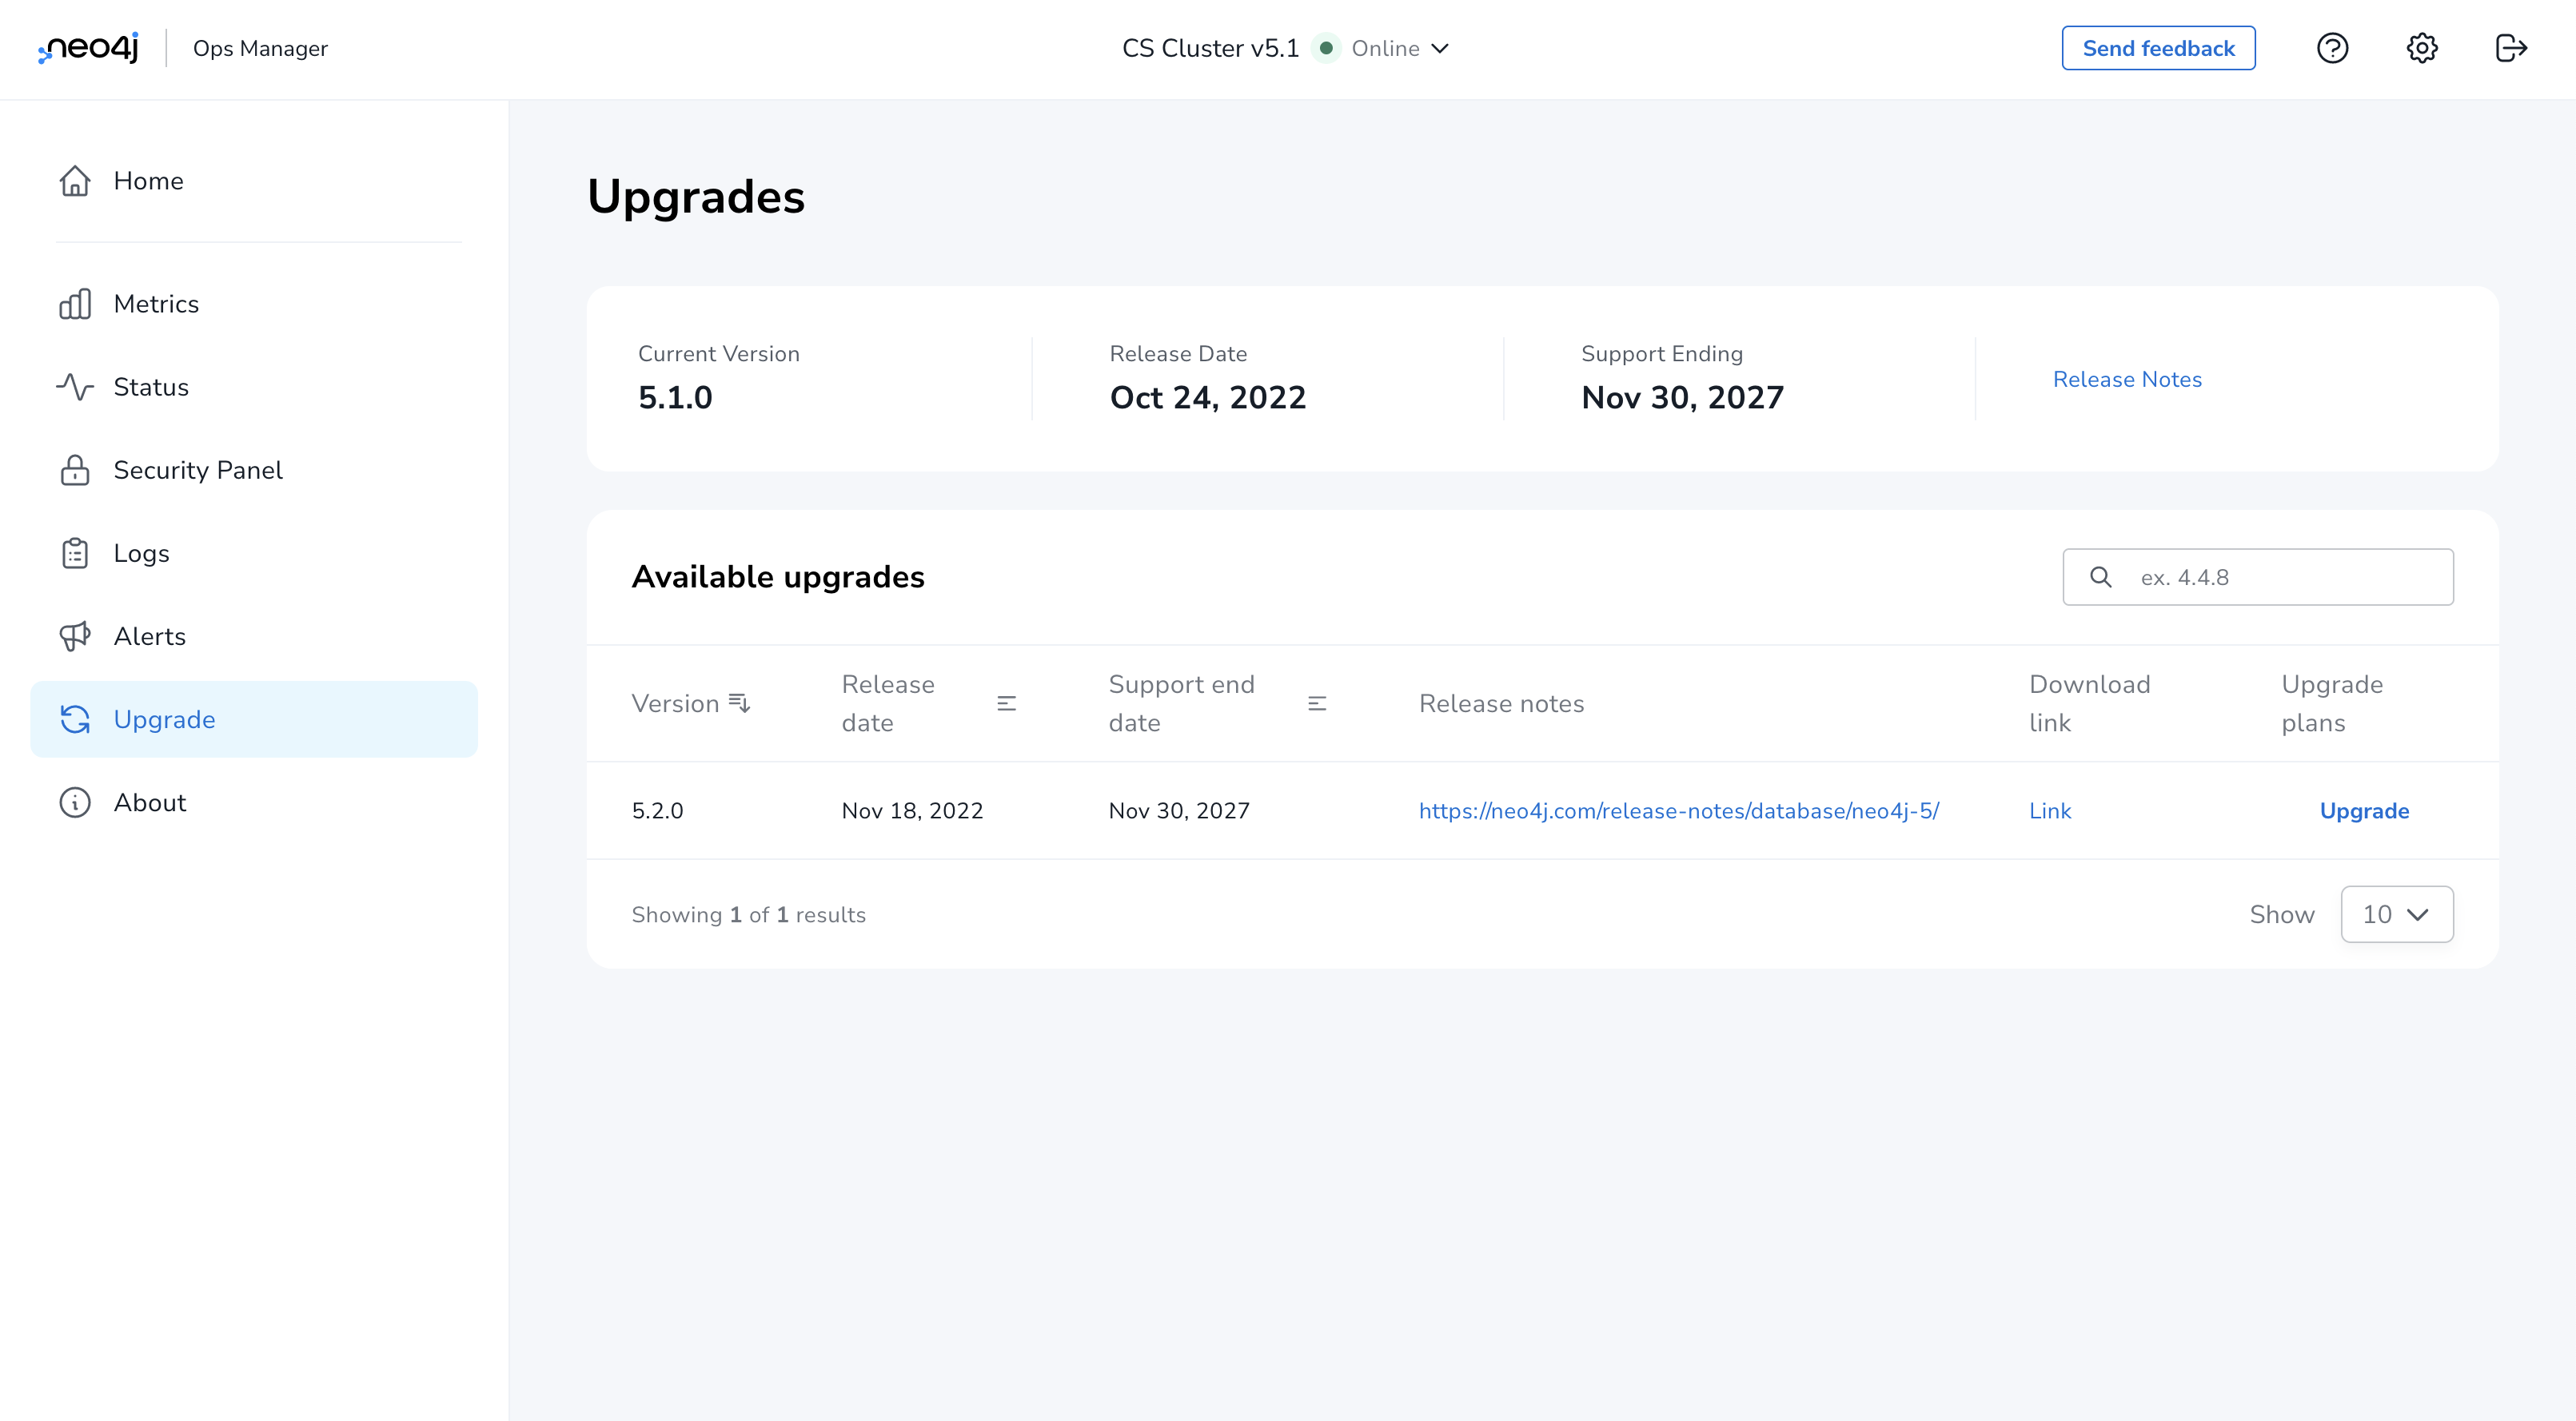Click the Support end date sort icon
2576x1421 pixels.
pyautogui.click(x=1317, y=703)
